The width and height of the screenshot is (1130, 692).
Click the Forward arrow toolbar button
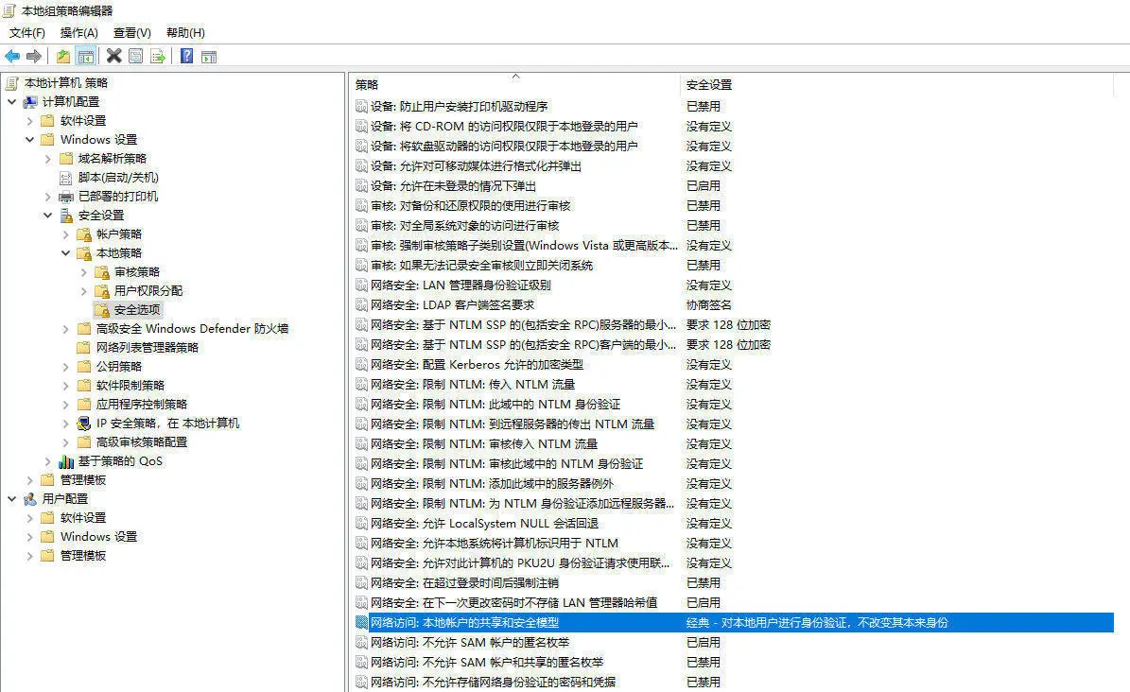point(34,57)
